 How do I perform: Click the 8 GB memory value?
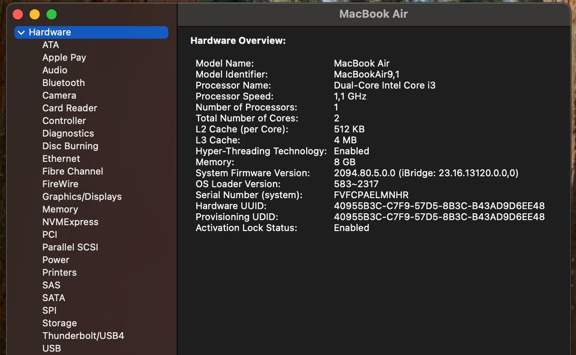point(344,162)
